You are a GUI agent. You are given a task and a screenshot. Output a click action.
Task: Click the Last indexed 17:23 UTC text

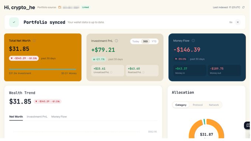(226, 7)
